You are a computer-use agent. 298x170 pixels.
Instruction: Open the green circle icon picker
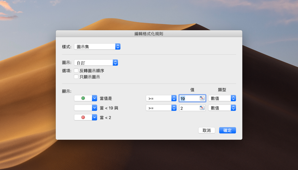pos(85,98)
